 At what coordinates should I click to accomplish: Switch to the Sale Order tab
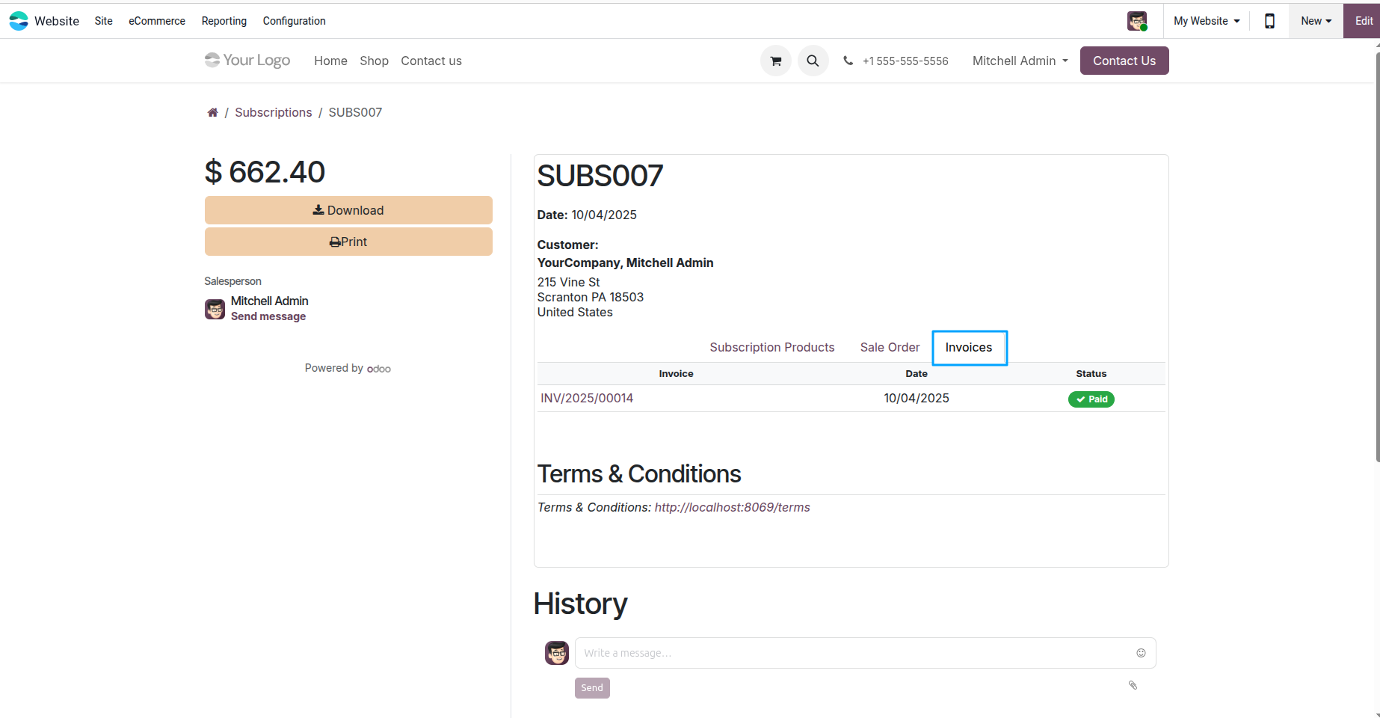click(890, 348)
